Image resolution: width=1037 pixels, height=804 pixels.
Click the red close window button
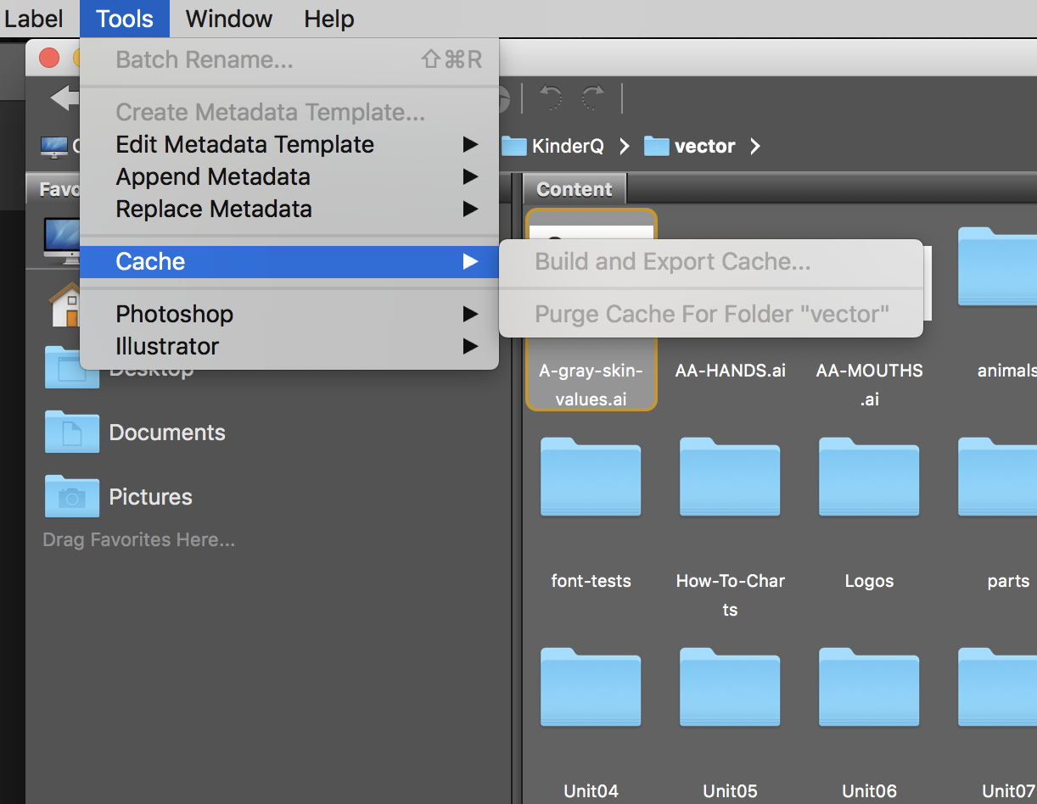pyautogui.click(x=49, y=58)
